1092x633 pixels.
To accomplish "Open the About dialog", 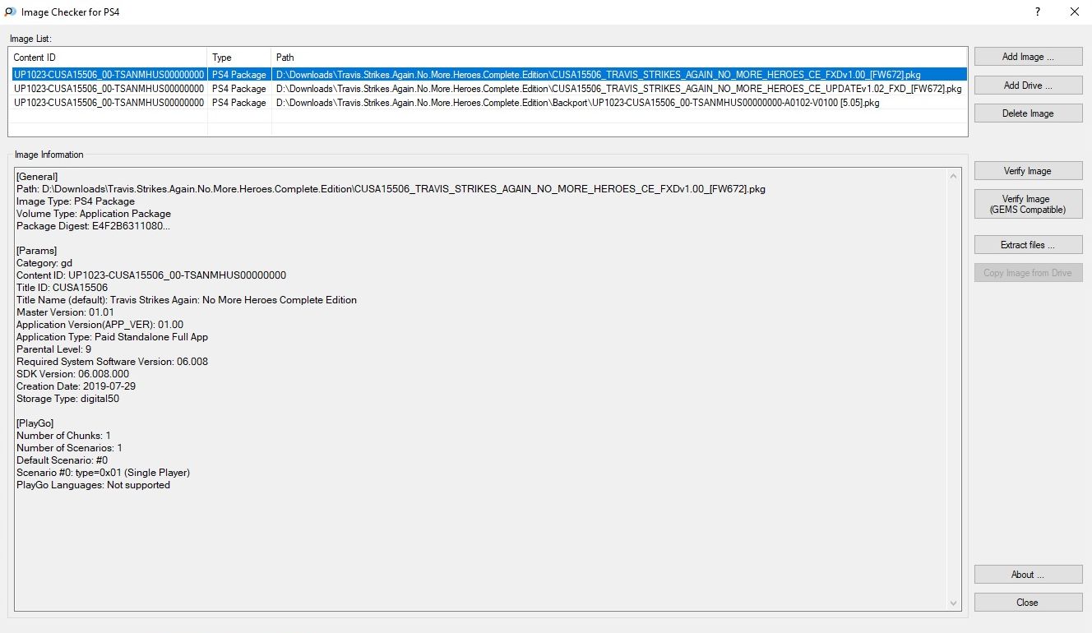I will tap(1028, 574).
